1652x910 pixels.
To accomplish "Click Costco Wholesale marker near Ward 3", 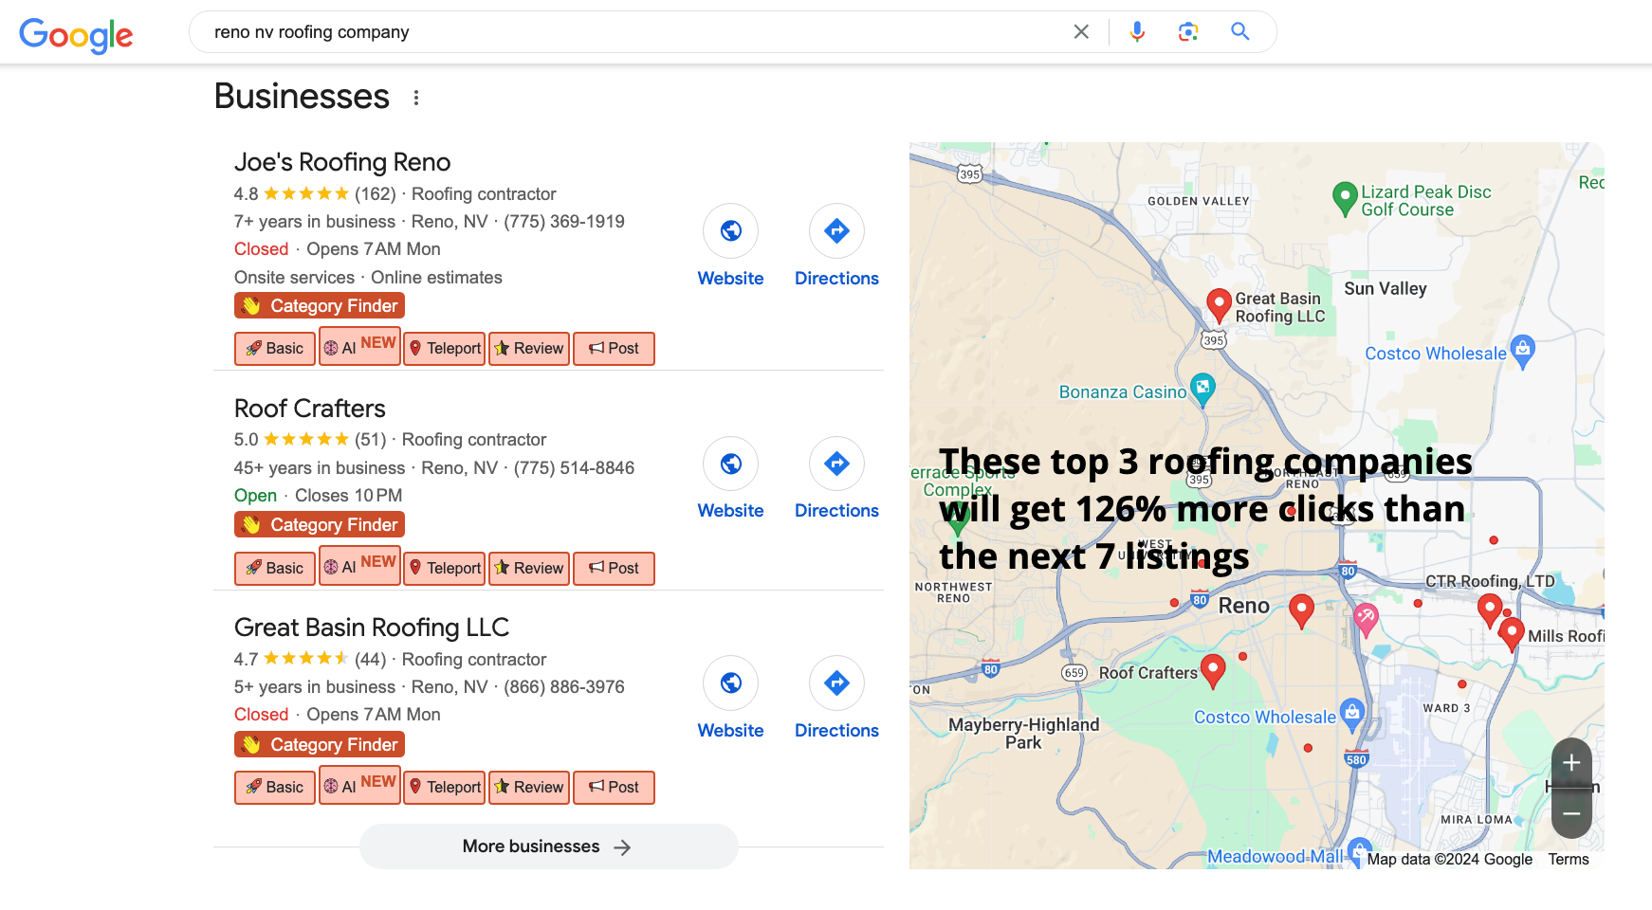I will (x=1352, y=715).
